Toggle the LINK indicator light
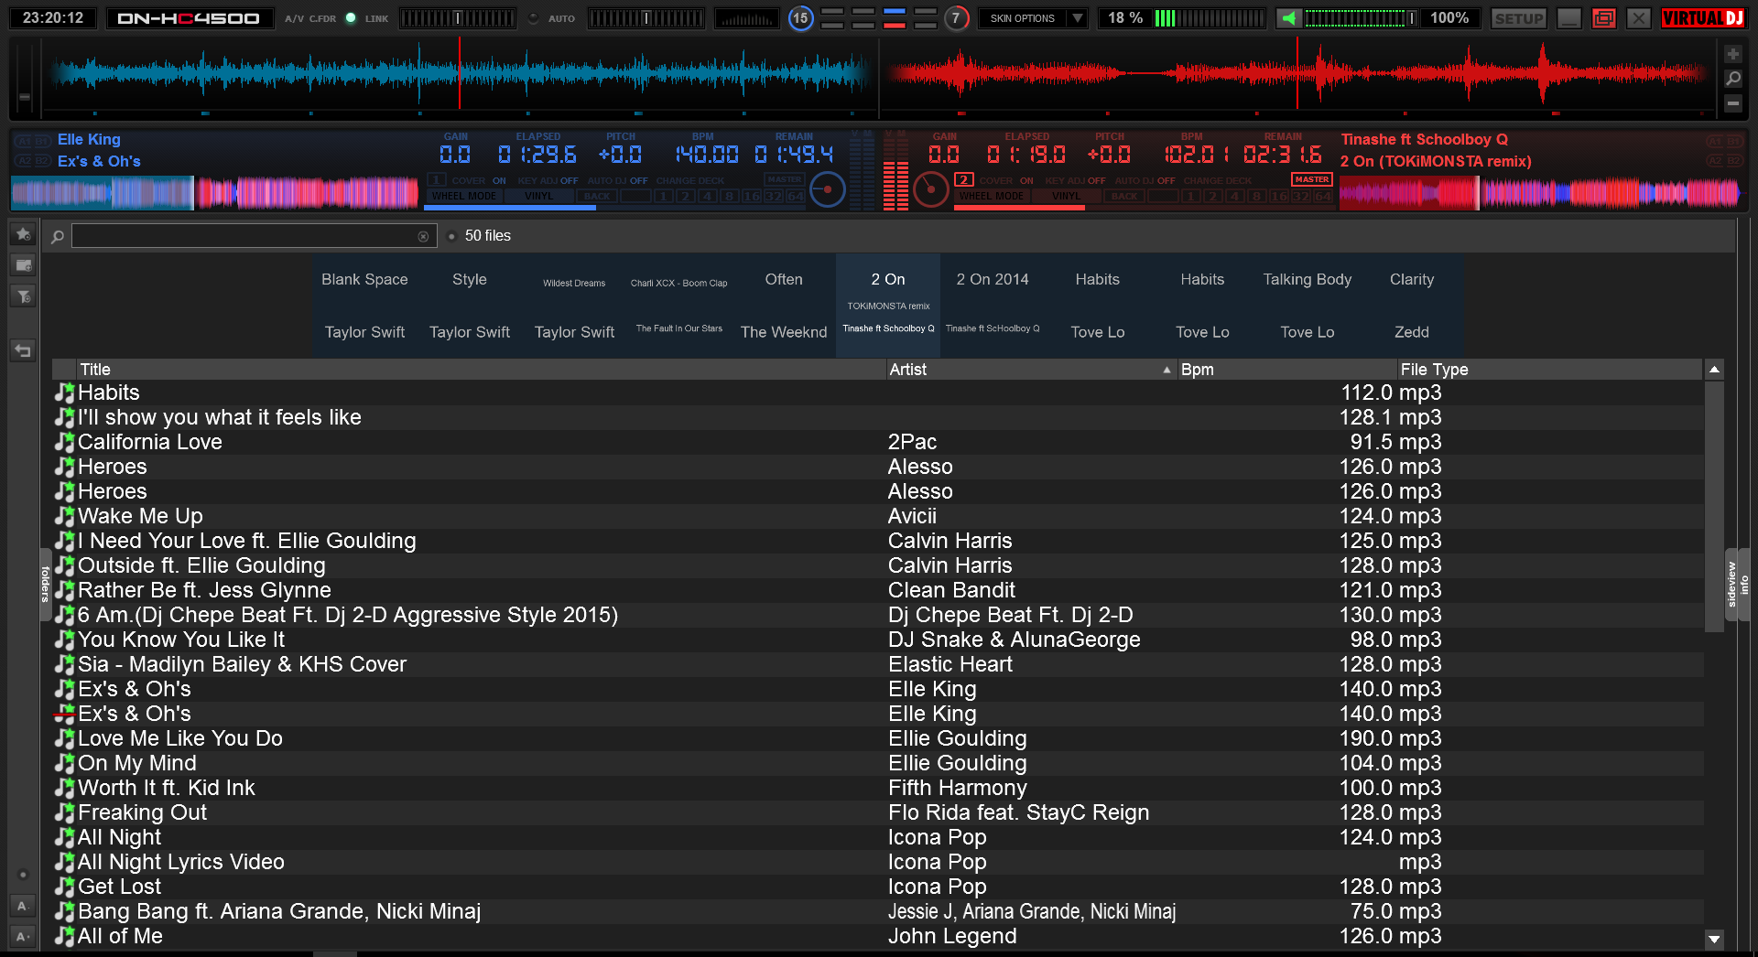Viewport: 1758px width, 957px height. point(351,18)
